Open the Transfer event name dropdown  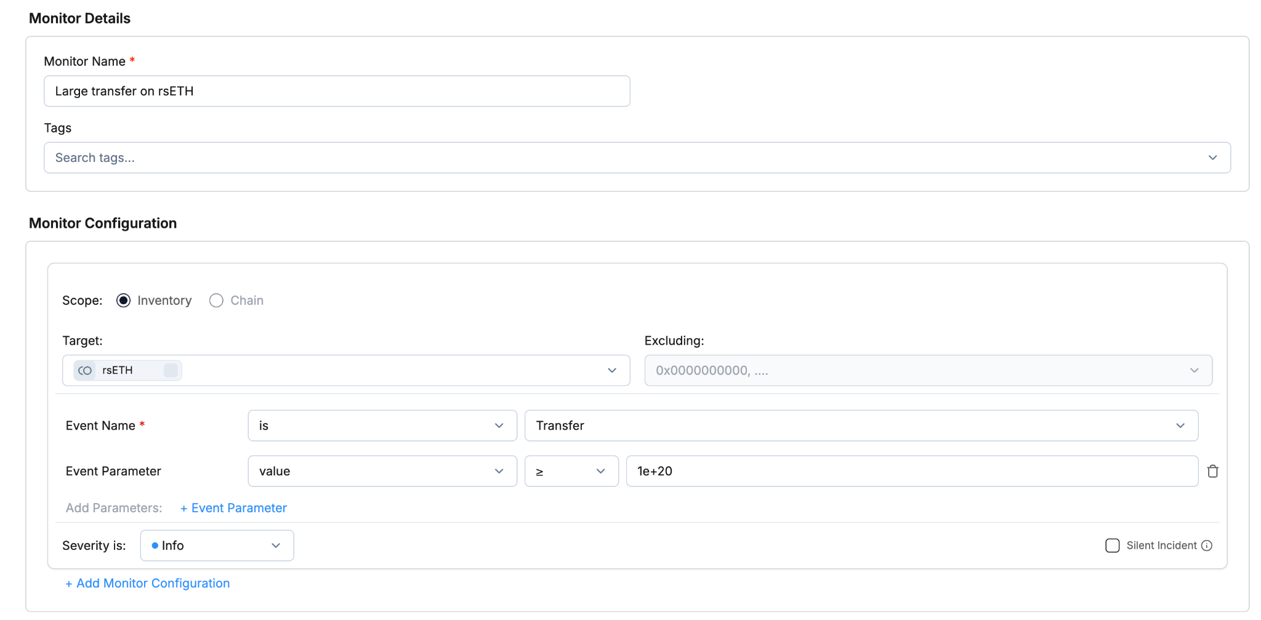(x=860, y=425)
